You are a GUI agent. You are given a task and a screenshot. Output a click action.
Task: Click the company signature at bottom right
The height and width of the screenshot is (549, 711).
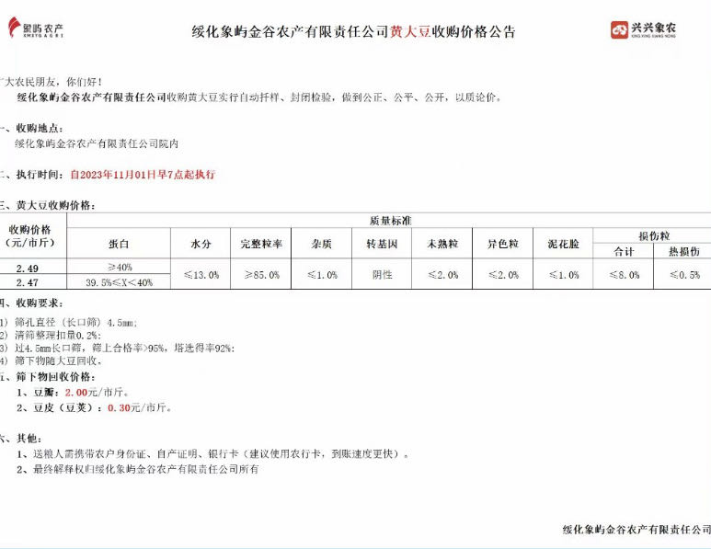(x=636, y=530)
